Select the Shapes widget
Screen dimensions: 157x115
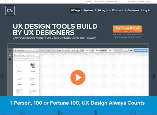pos(32,67)
